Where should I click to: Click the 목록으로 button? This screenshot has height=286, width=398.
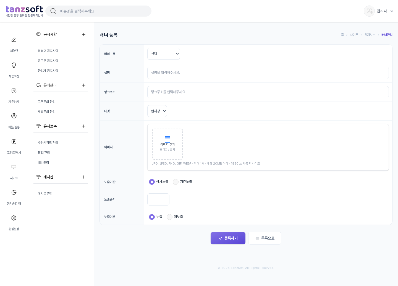(265, 238)
